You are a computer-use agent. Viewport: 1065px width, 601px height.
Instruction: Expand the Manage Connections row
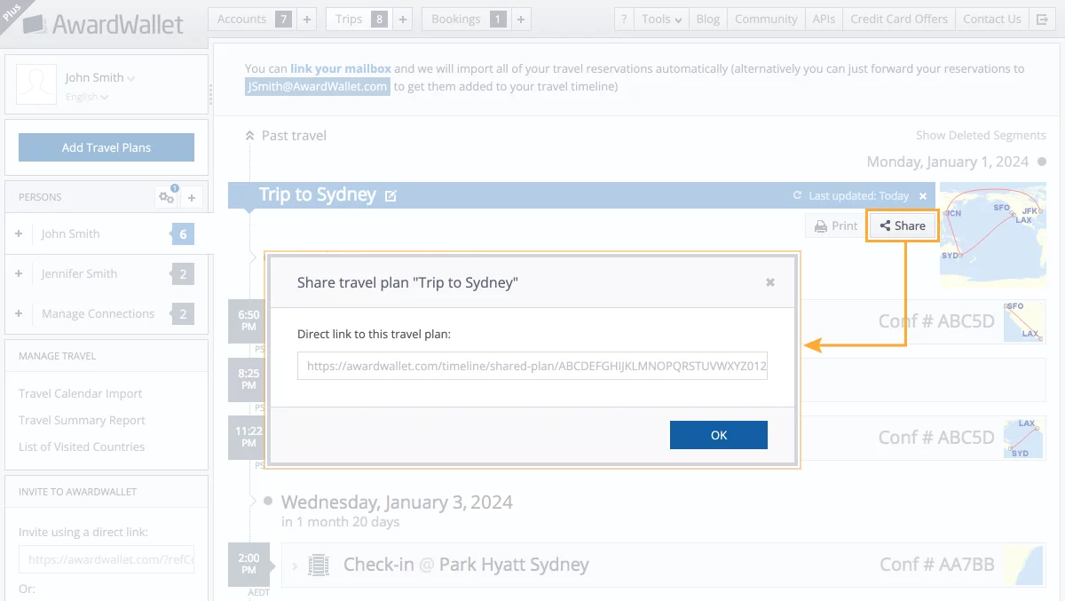[x=19, y=313]
